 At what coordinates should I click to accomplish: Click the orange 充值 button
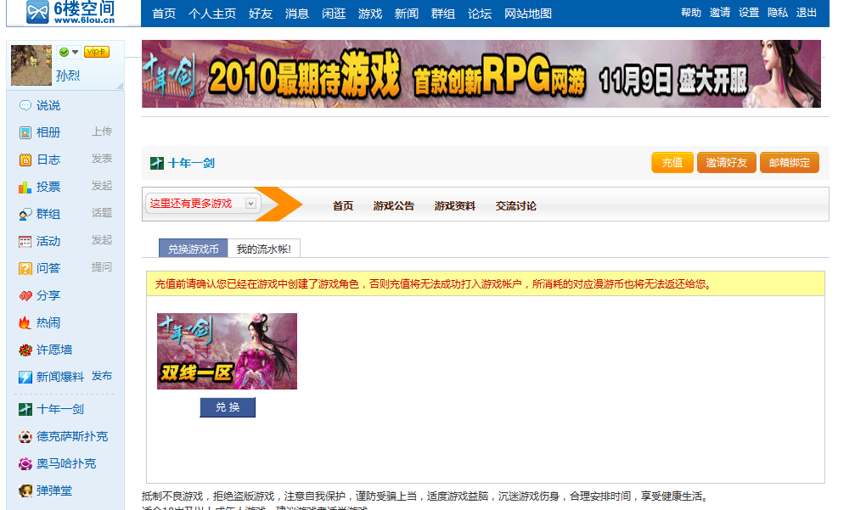(672, 163)
